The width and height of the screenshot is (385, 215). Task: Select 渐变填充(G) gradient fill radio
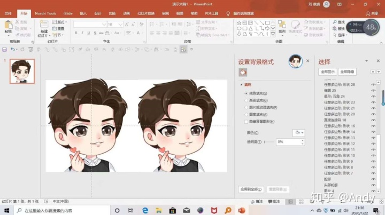click(x=247, y=100)
